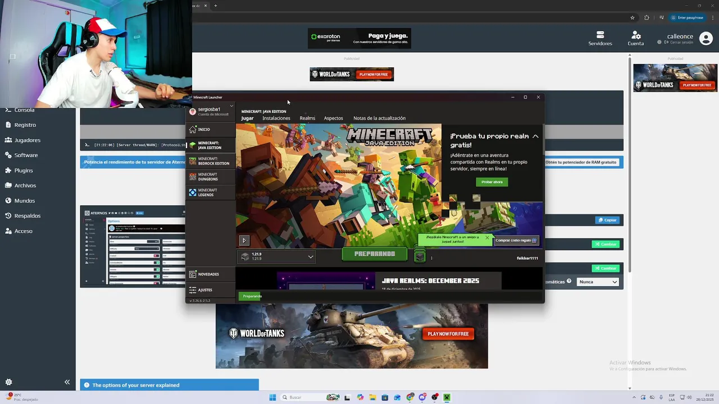The height and width of the screenshot is (404, 719).
Task: Switch to the Realms tab
Action: pos(307,118)
